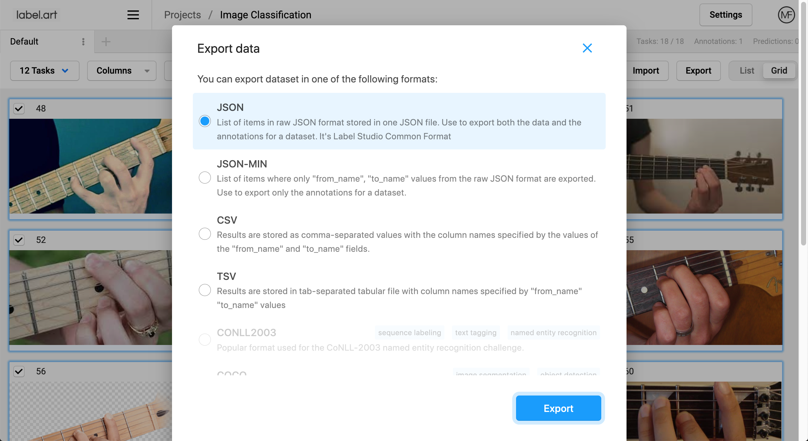Switch to List view

click(747, 71)
